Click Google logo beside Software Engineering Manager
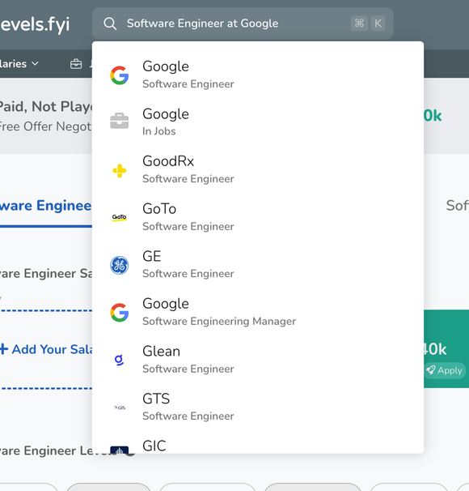Image resolution: width=469 pixels, height=491 pixels. coord(120,313)
